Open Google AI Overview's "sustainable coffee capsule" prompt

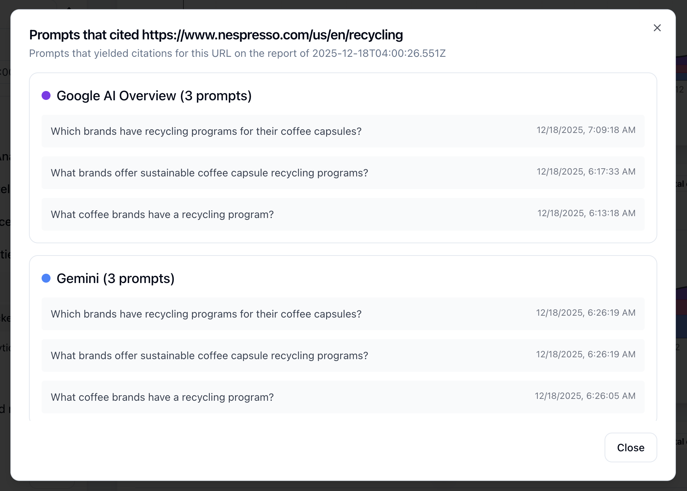[209, 173]
